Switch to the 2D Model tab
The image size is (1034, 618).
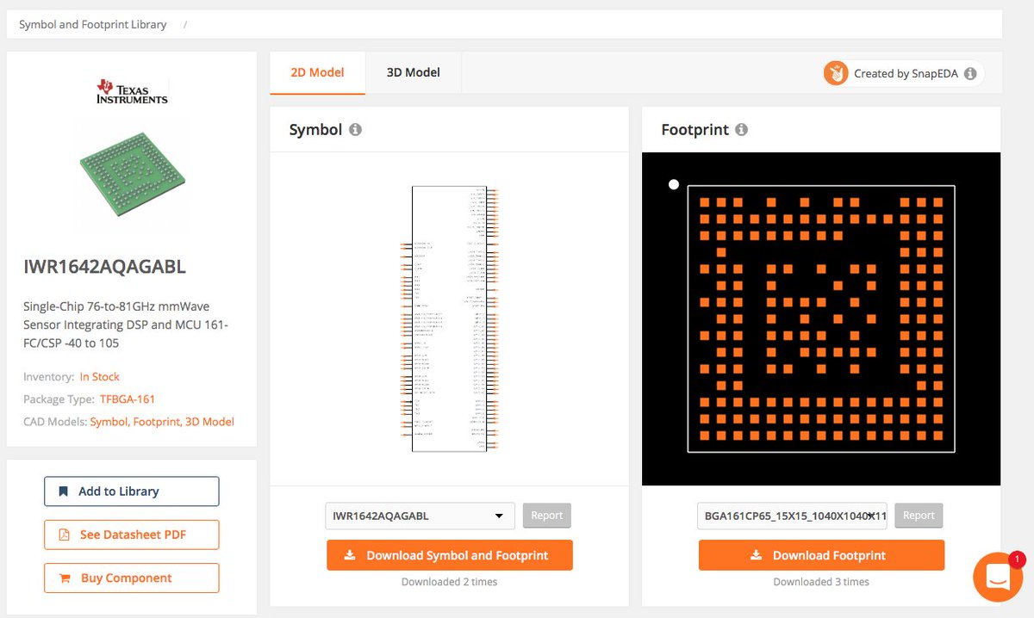pos(317,72)
